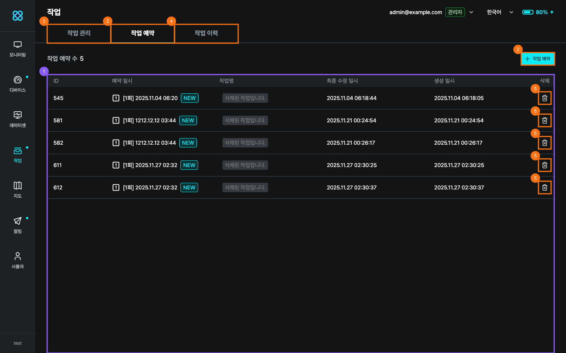Viewport: 566px width, 353px height.
Task: Go to the 사용자 users page
Action: point(18,261)
